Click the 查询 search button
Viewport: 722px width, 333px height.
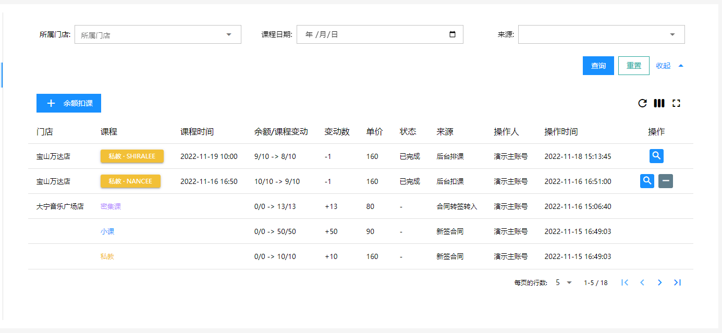[x=598, y=66]
